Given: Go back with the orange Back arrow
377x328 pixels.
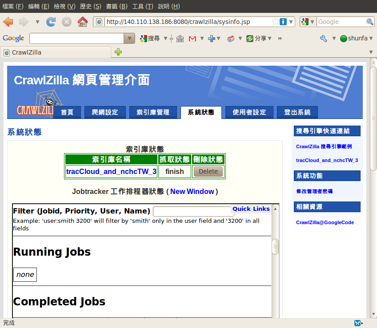Looking at the screenshot, I should [x=8, y=22].
